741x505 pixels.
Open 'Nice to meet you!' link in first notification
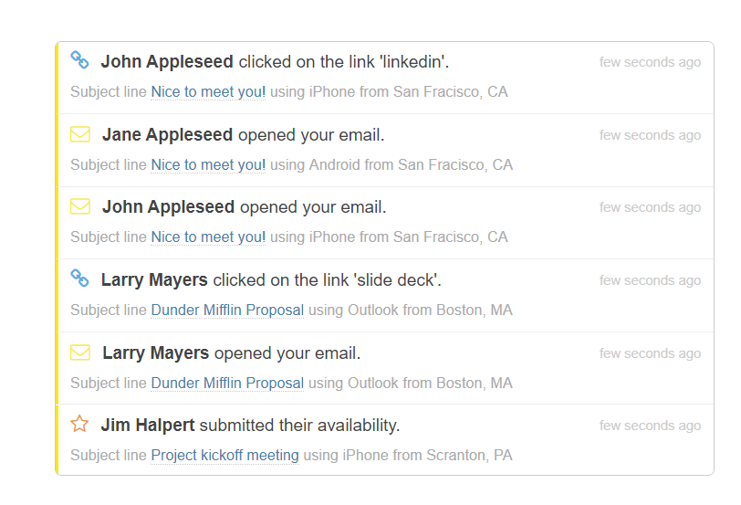point(208,91)
